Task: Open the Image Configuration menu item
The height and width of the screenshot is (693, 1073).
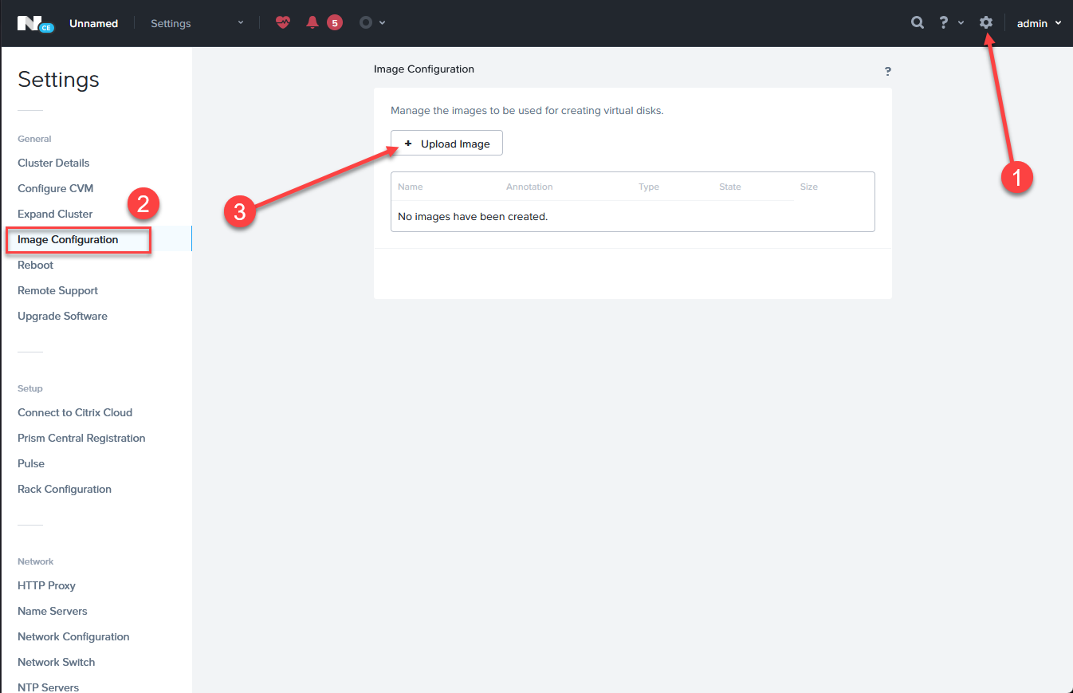Action: click(x=68, y=239)
